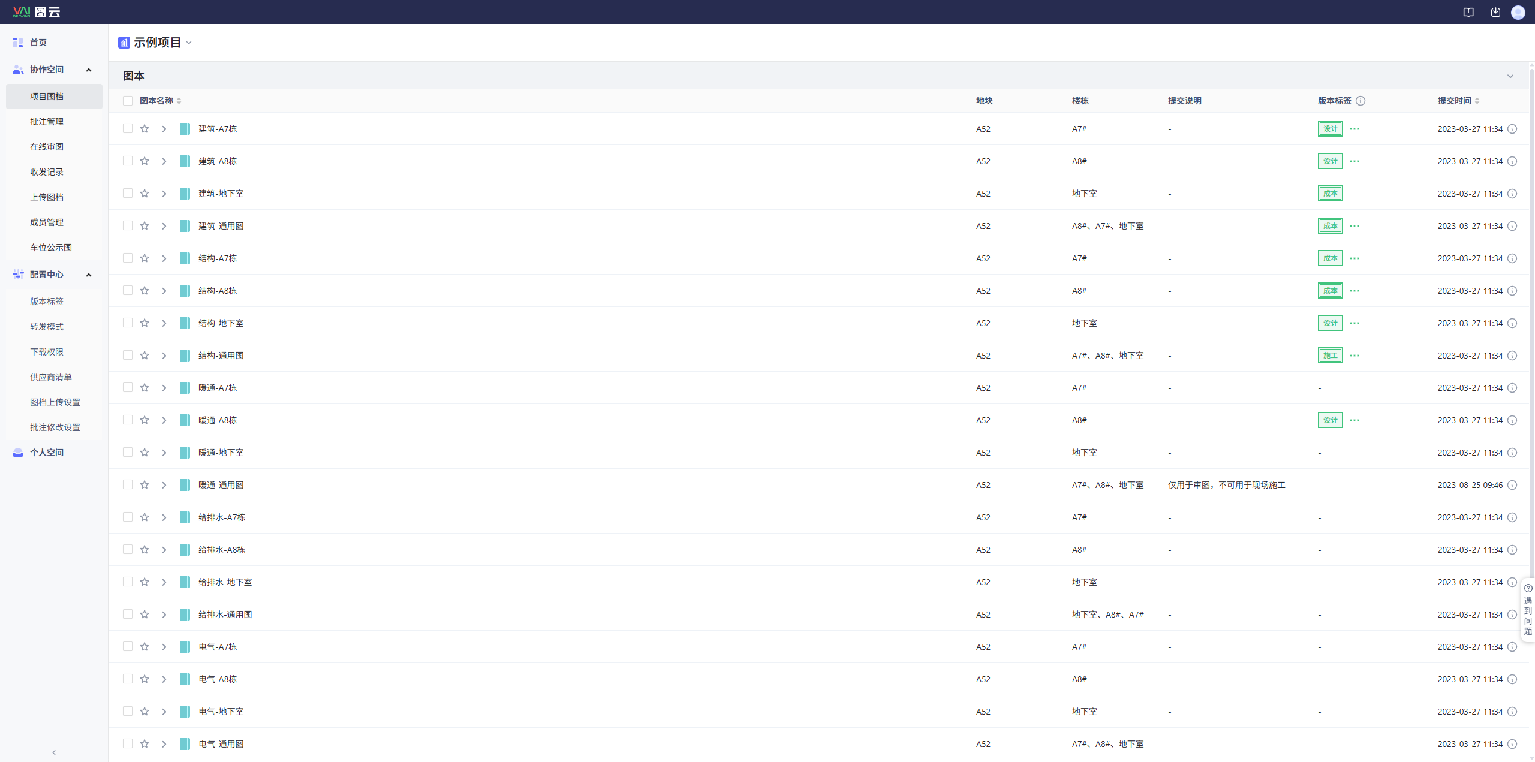This screenshot has height=762, width=1535.
Task: Check the box for 建筑-地下室
Action: [128, 194]
